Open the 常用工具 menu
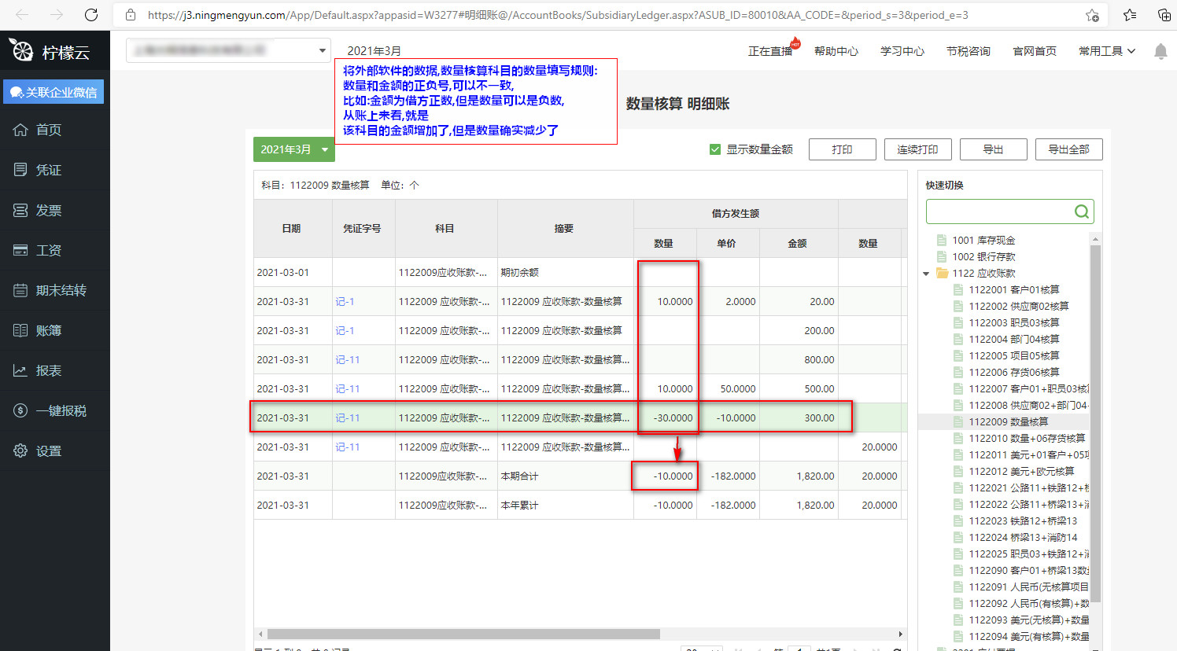The width and height of the screenshot is (1177, 651). pos(1106,51)
